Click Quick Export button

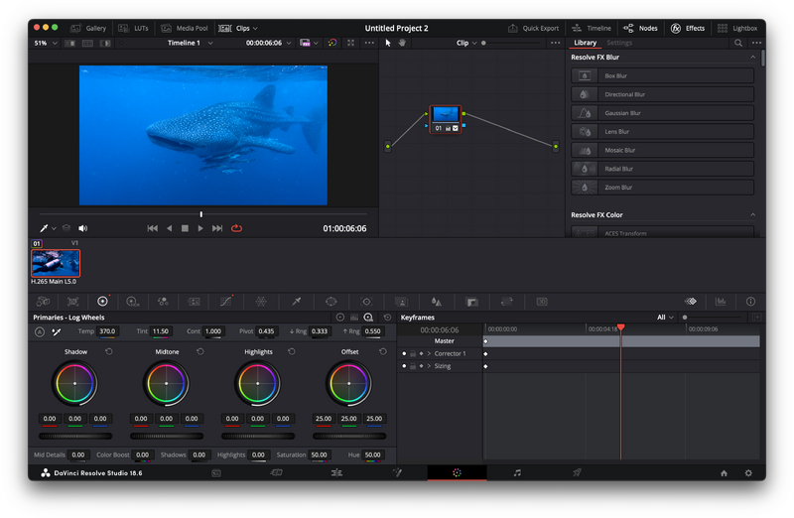point(533,28)
